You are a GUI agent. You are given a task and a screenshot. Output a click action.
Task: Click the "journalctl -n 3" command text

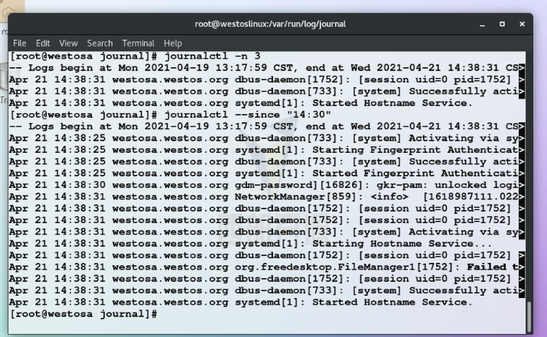pyautogui.click(x=213, y=56)
